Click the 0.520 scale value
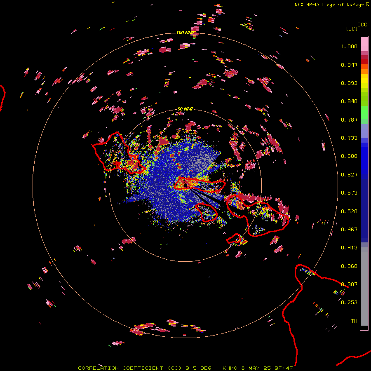This screenshot has width=371, height=371. [349, 211]
